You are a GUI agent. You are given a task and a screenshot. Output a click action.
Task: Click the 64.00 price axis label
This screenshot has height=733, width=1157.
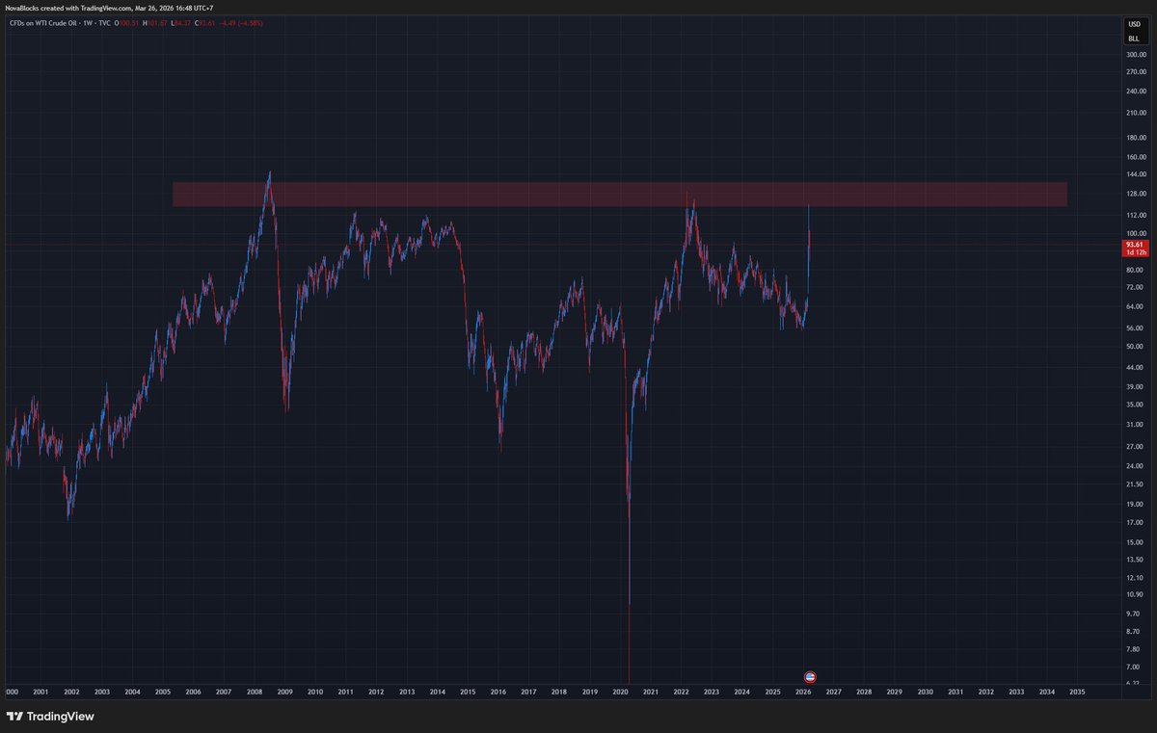1134,306
